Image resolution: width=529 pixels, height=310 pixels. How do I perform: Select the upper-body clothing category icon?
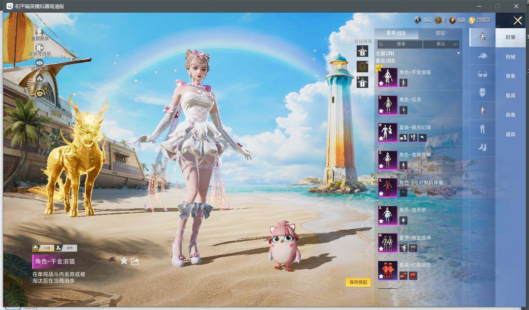(482, 111)
